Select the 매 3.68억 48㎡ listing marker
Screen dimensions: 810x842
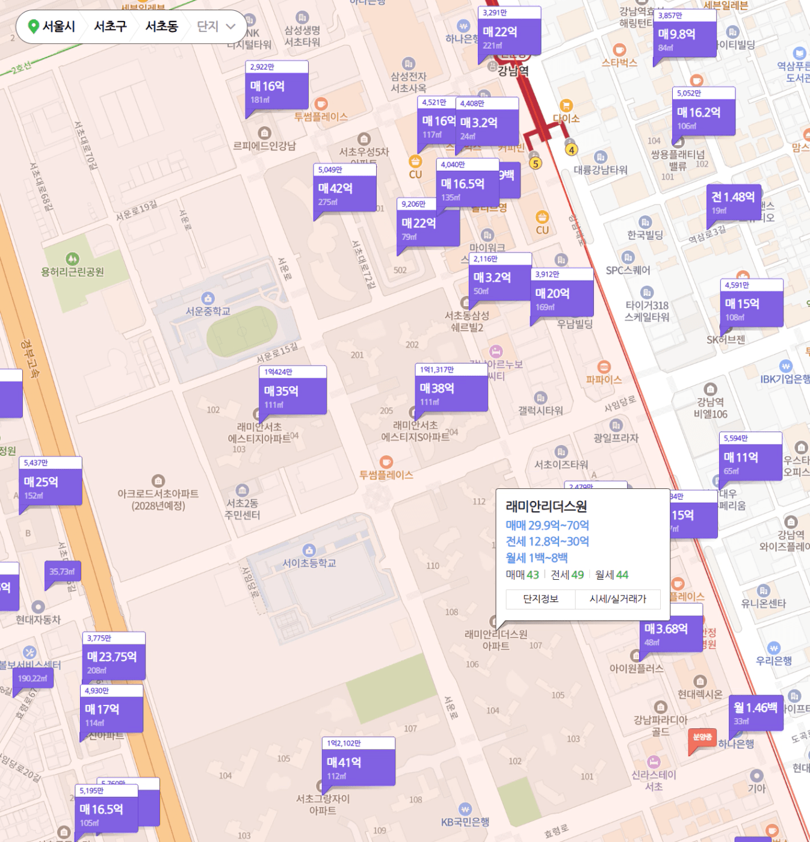click(x=671, y=633)
